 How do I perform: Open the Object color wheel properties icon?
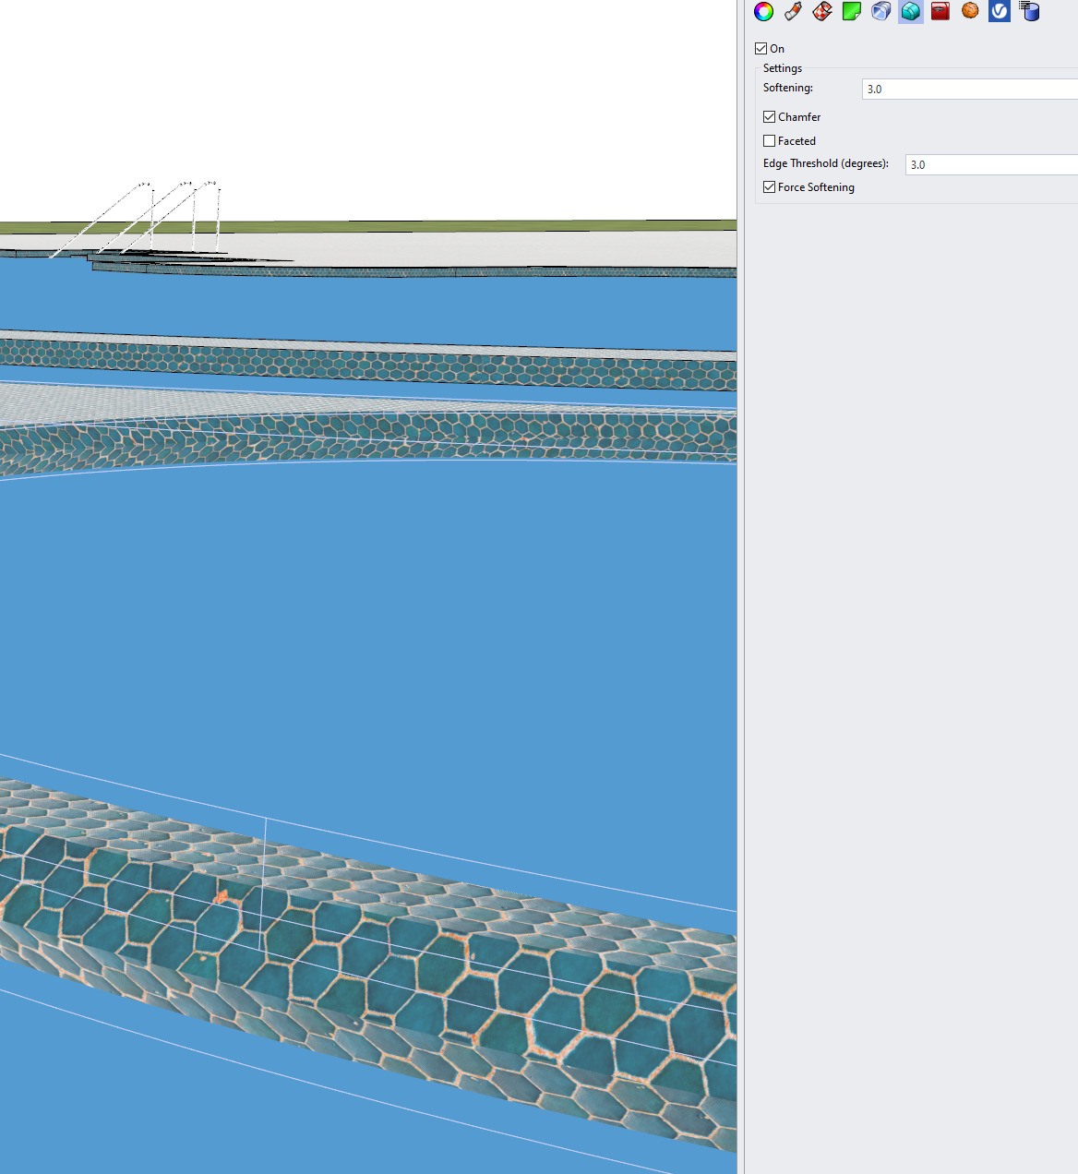[x=763, y=11]
